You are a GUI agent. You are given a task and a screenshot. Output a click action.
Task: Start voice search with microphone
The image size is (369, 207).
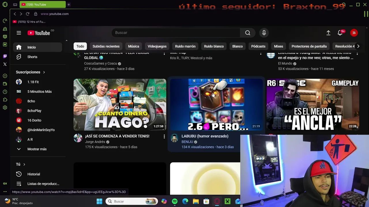(x=264, y=33)
